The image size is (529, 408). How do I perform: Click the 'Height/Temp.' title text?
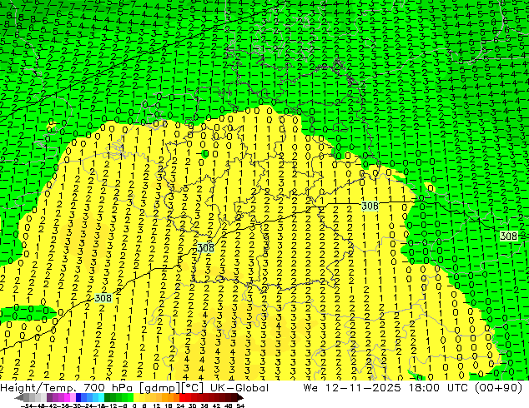[x=38, y=388]
